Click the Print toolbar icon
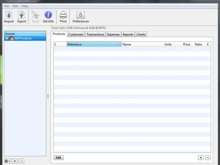The width and height of the screenshot is (220, 165). pos(63,17)
